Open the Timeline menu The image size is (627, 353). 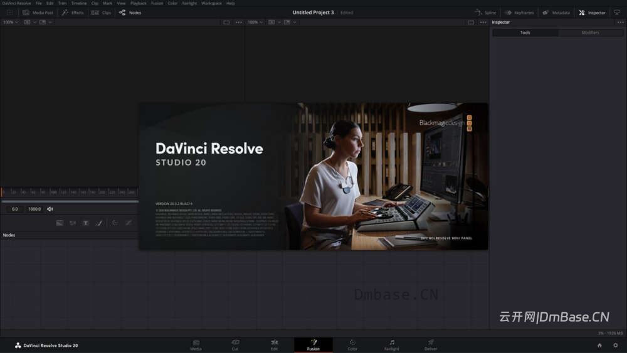coord(79,3)
